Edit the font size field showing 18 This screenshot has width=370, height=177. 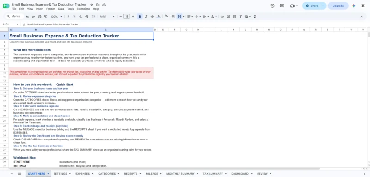pos(127,17)
